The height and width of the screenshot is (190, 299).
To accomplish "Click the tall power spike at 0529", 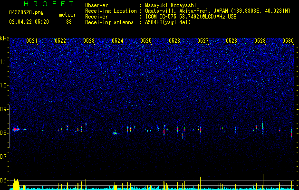I will [263, 181].
